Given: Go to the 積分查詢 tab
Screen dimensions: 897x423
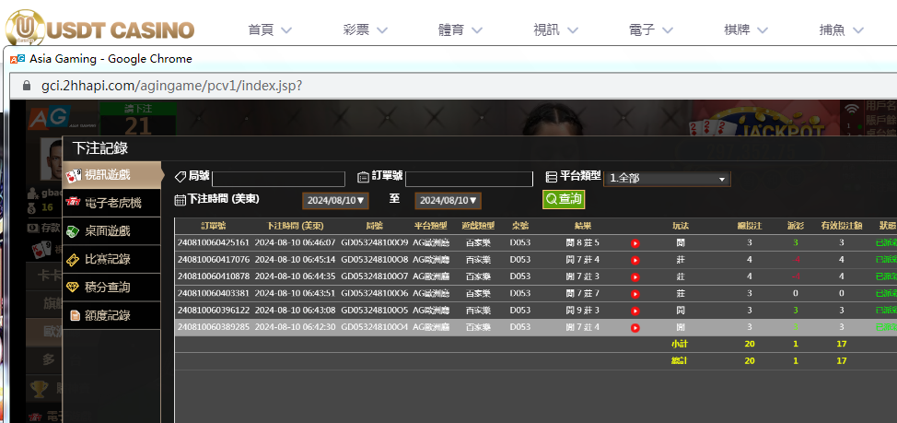Looking at the screenshot, I should click(111, 288).
